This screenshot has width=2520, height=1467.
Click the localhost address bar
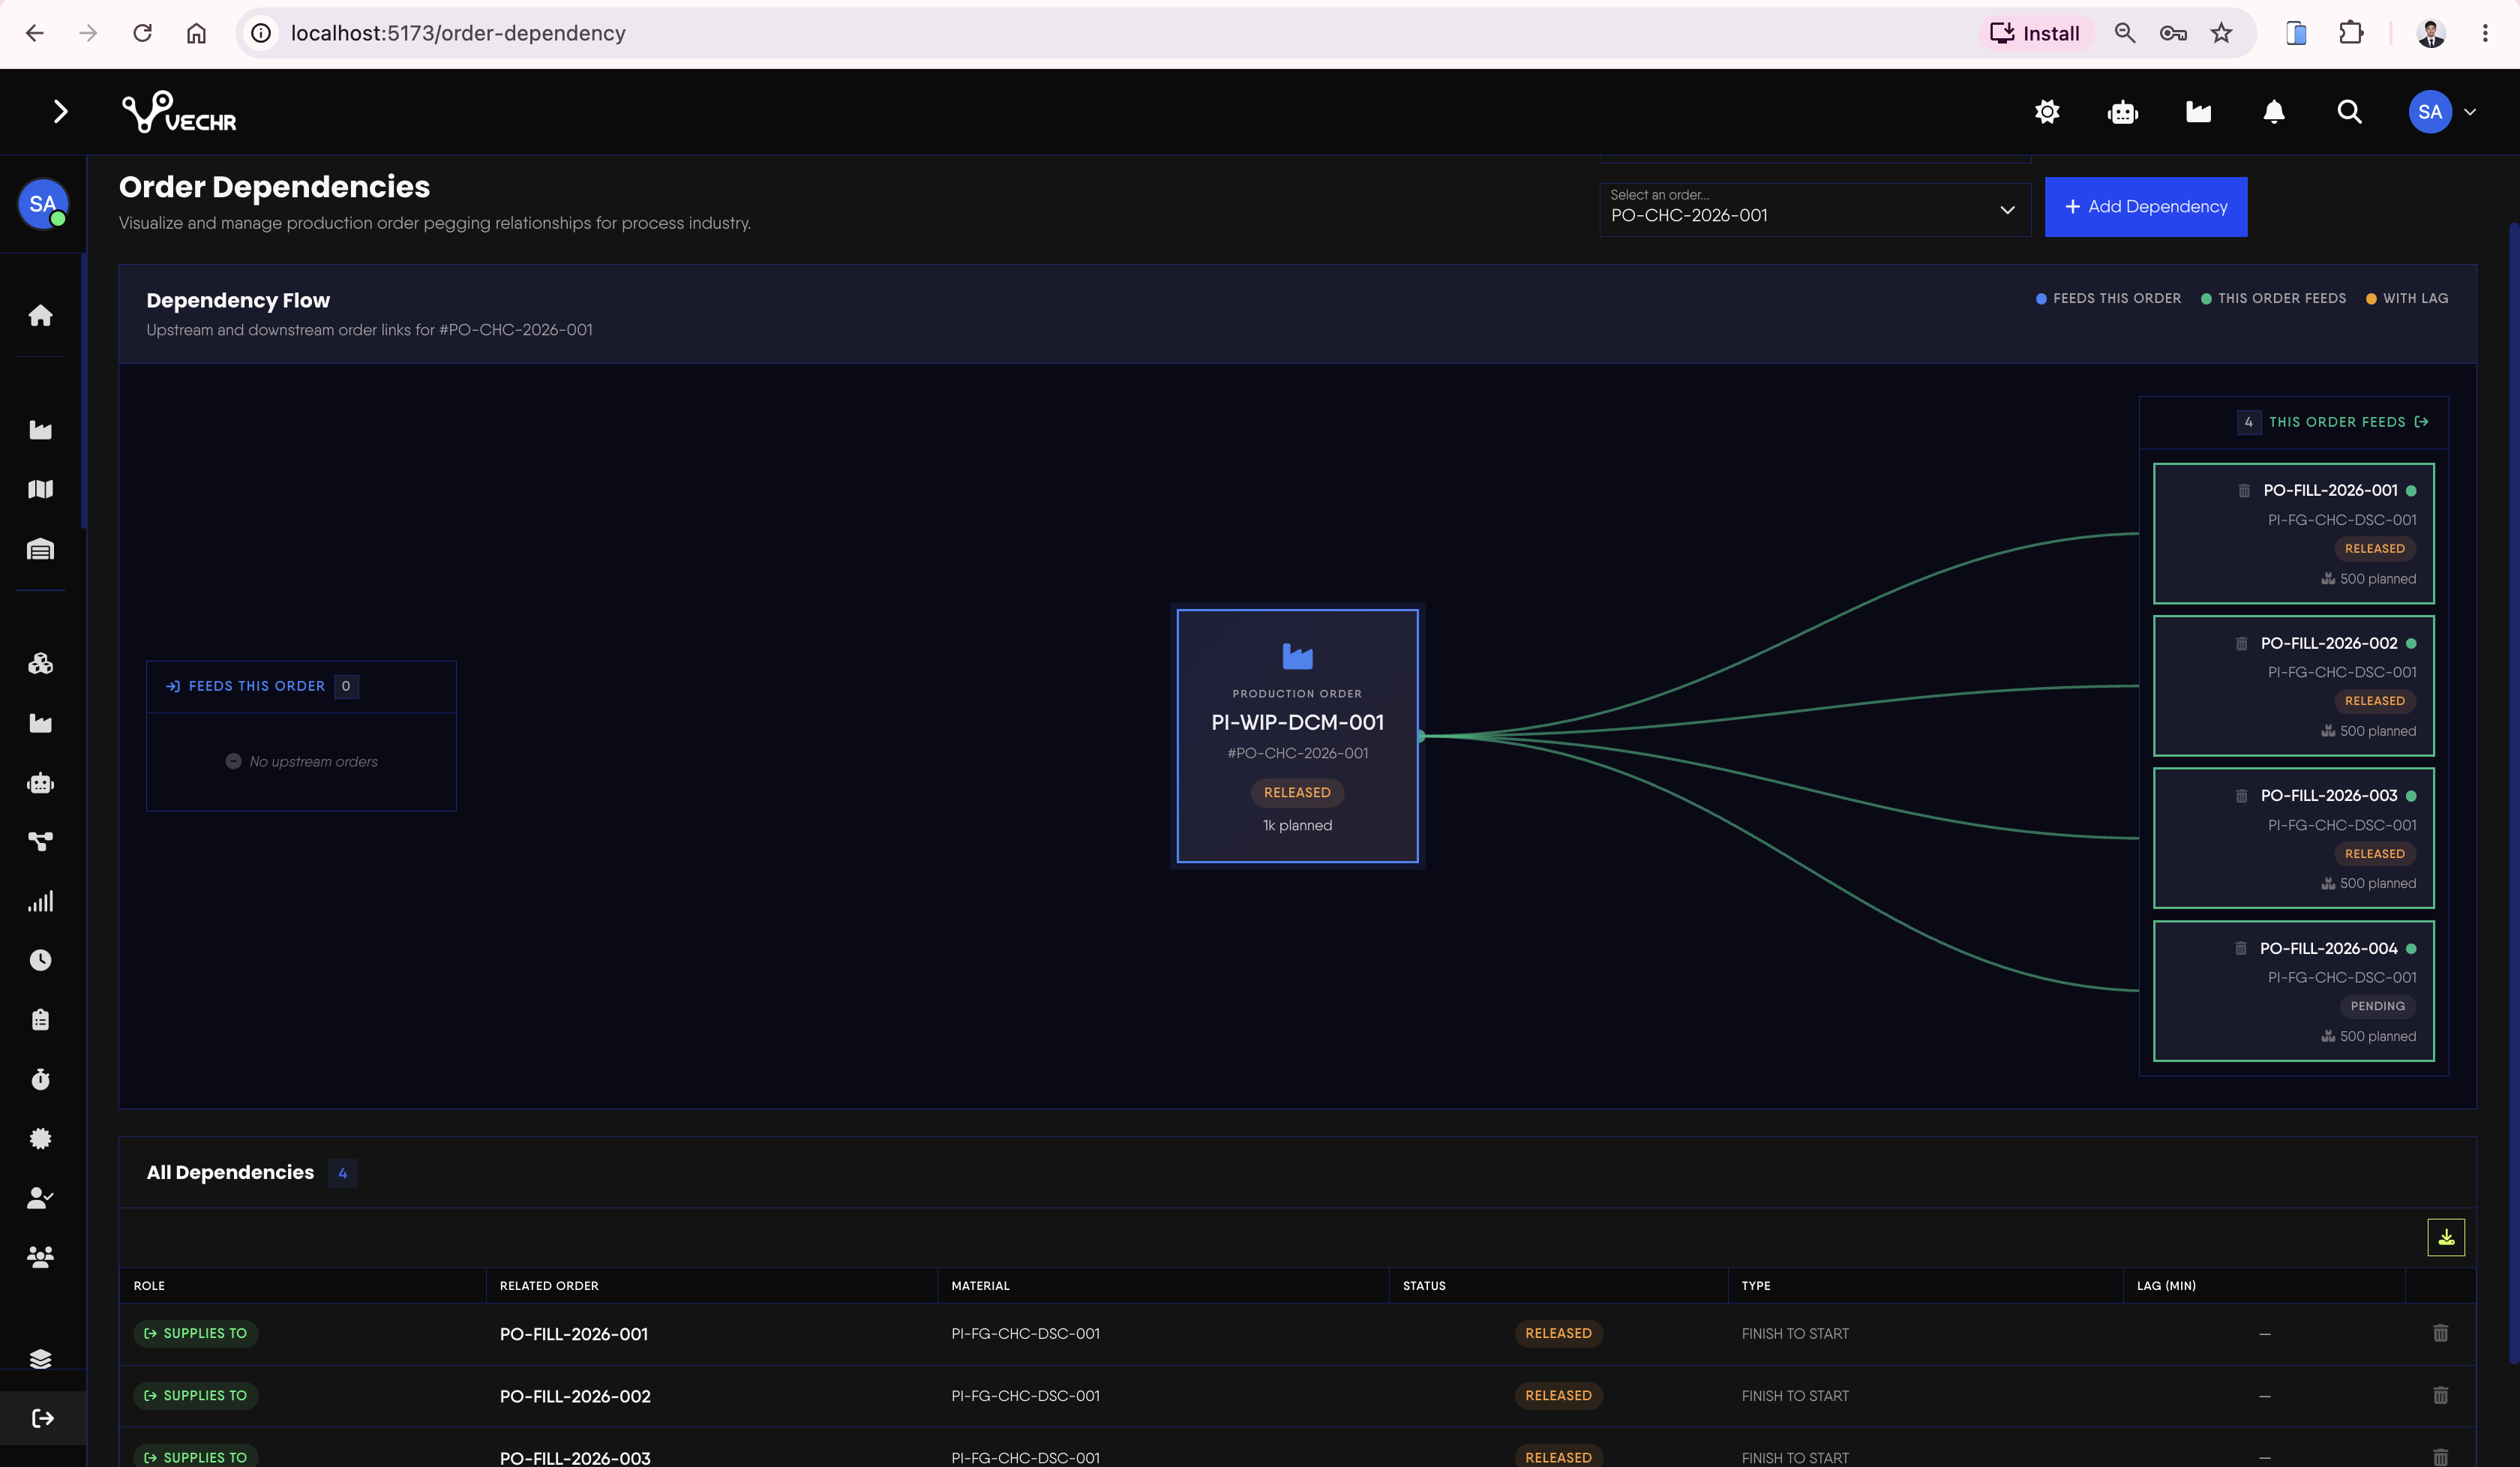point(1100,33)
